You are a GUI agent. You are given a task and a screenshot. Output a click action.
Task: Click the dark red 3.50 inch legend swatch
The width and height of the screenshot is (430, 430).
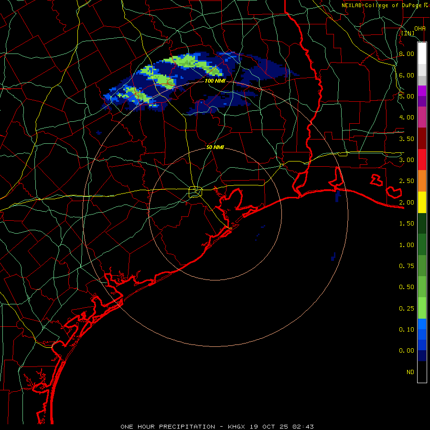click(422, 139)
